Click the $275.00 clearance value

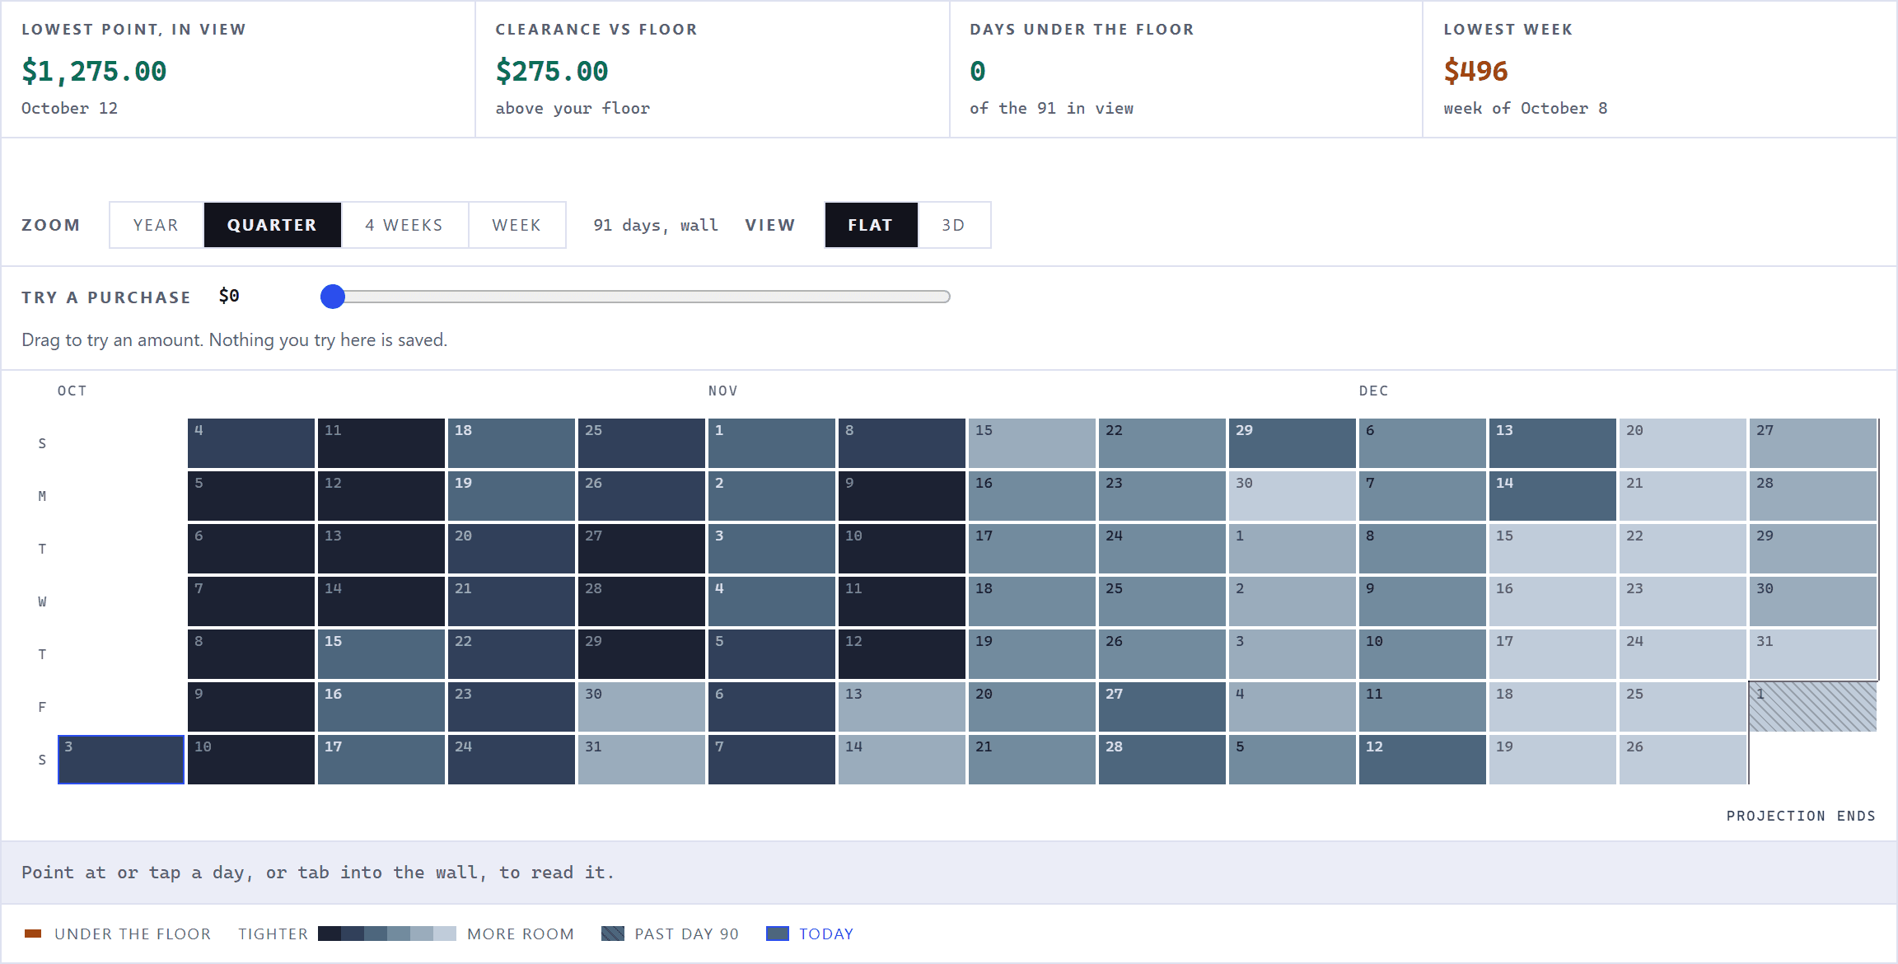[x=552, y=71]
